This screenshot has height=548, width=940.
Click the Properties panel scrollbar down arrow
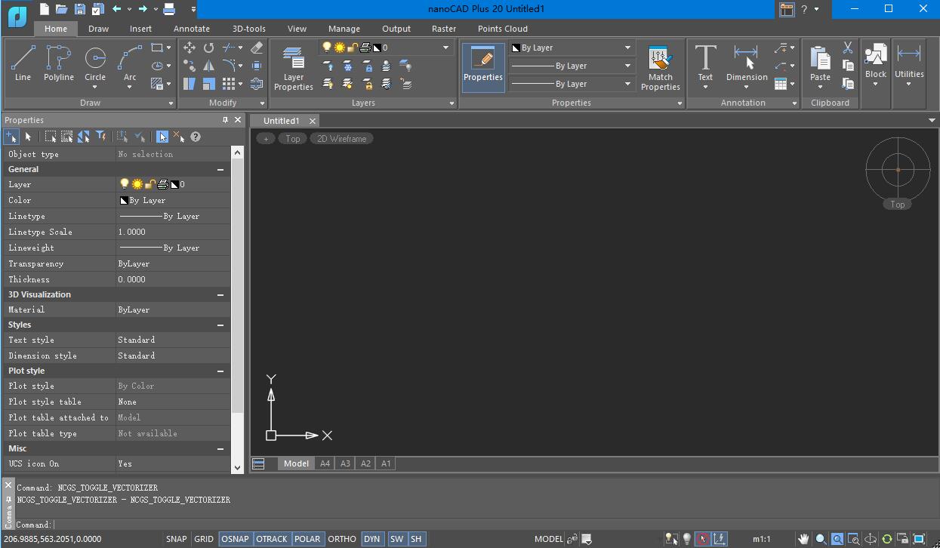point(237,467)
